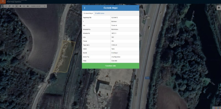Click the D565 road shield on map
Image resolution: width=221 pixels, height=109 pixels.
[x=147, y=78]
